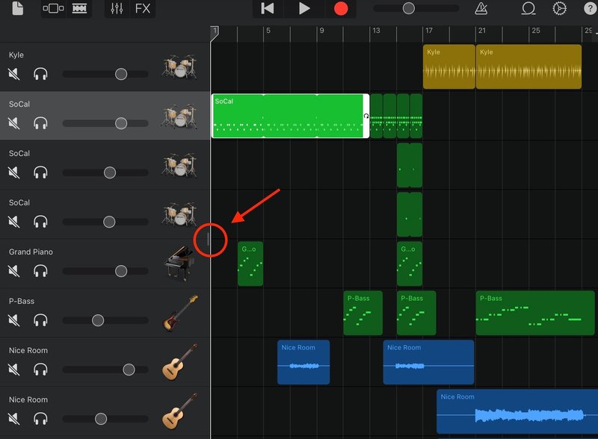
Task: Tap the playhead at bar 1
Action: tap(215, 33)
